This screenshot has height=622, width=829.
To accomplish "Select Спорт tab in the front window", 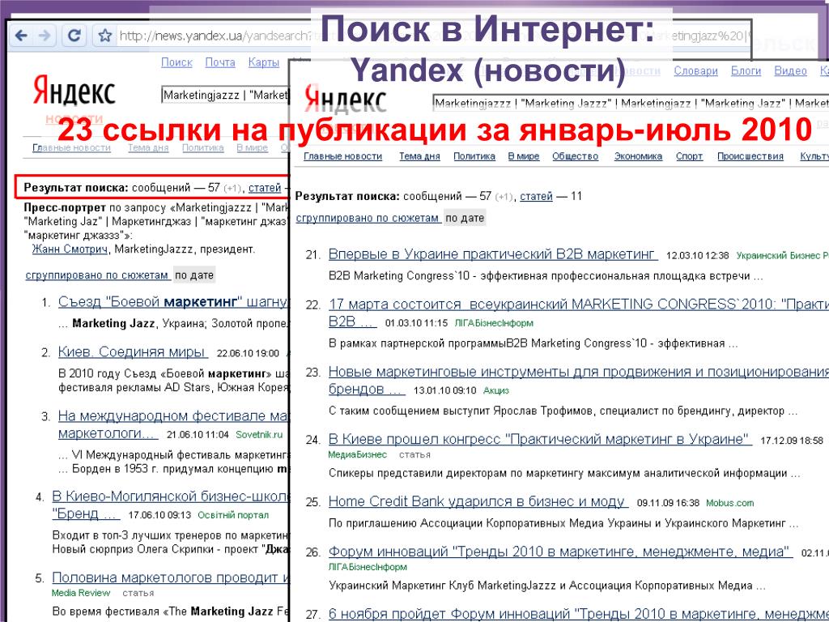I will click(x=689, y=156).
